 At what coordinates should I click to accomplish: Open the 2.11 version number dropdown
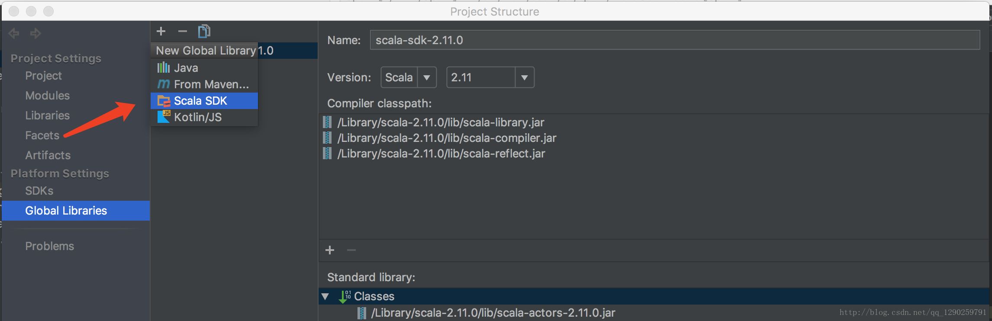click(x=525, y=77)
